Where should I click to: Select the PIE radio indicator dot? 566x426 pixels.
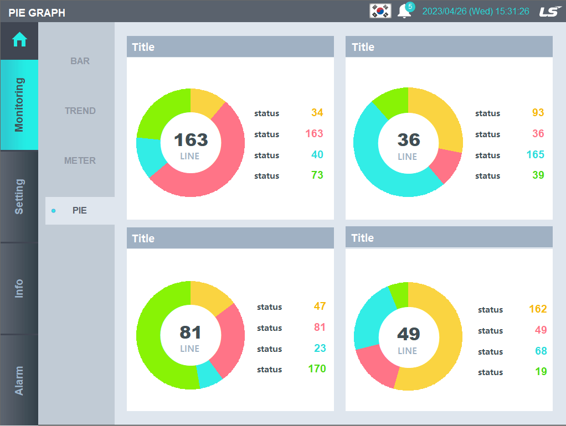pos(53,210)
